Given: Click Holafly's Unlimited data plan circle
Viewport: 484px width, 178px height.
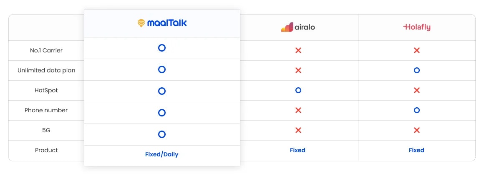Looking at the screenshot, I should tap(416, 70).
